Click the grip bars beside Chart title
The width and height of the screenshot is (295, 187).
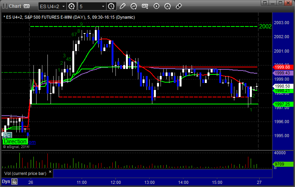5,6
